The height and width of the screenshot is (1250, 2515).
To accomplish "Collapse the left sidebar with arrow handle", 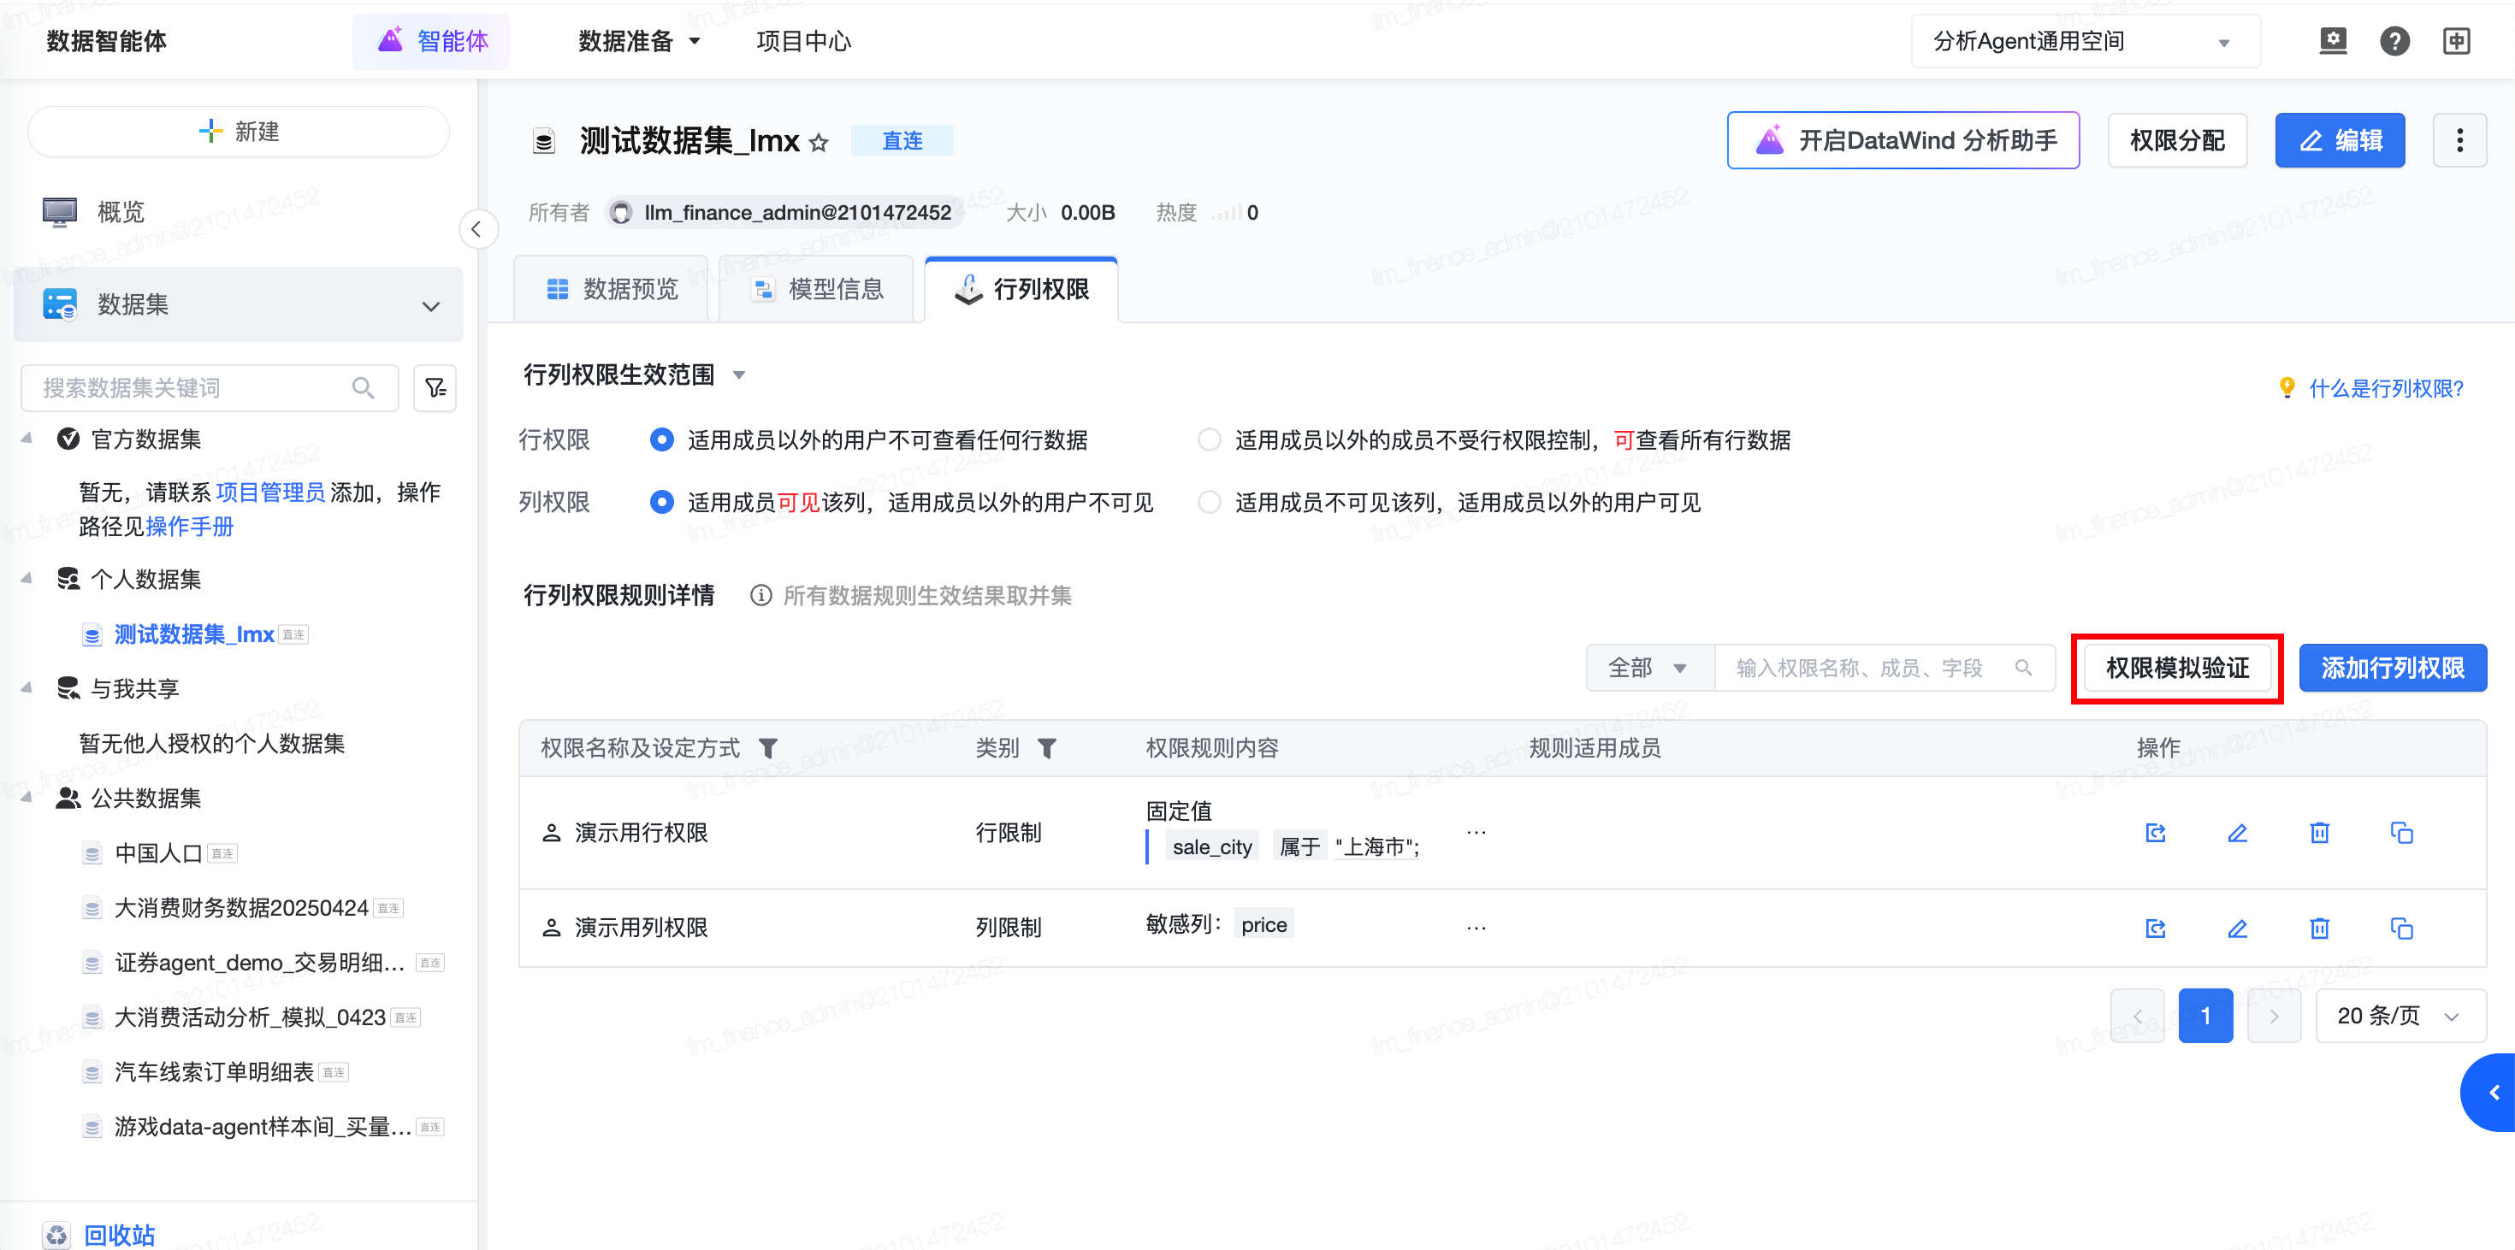I will point(477,229).
